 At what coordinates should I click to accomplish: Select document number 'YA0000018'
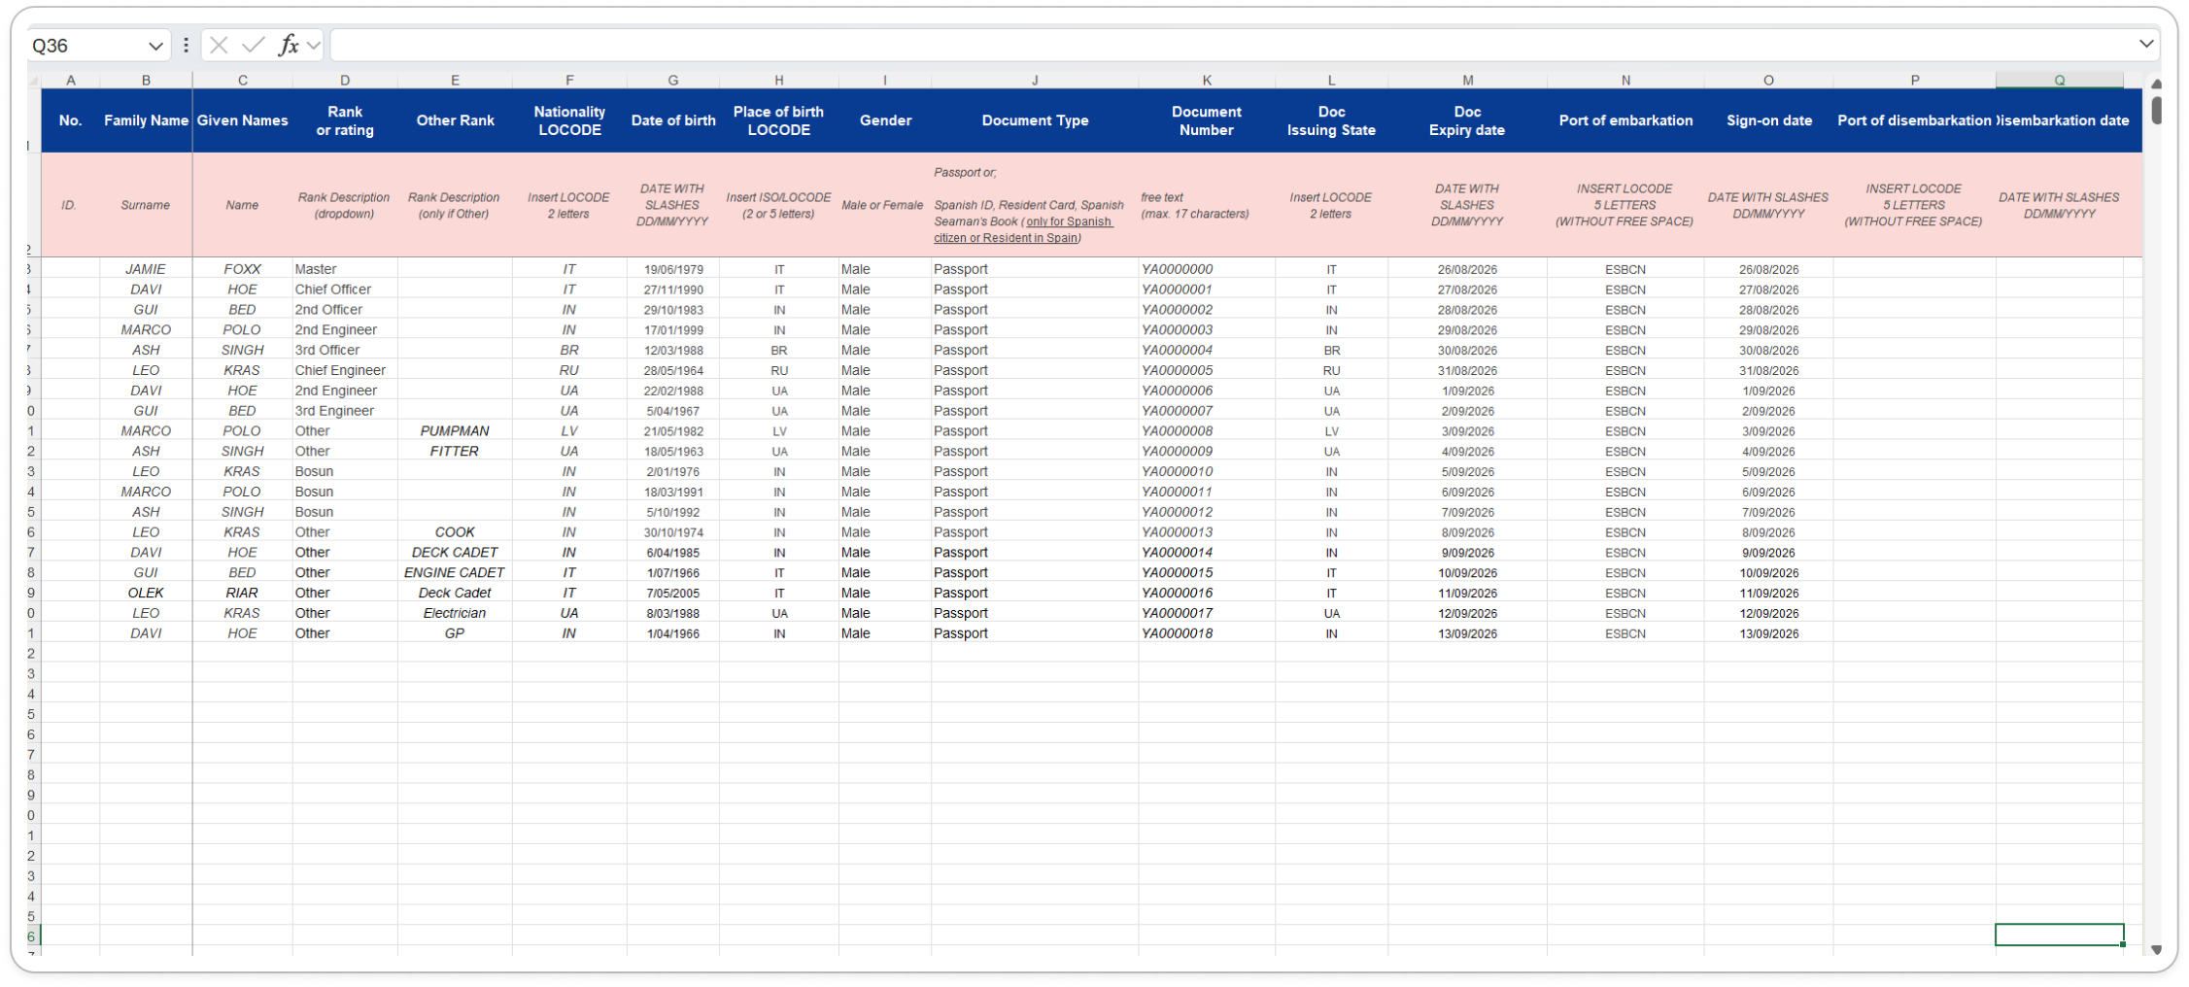1207,633
